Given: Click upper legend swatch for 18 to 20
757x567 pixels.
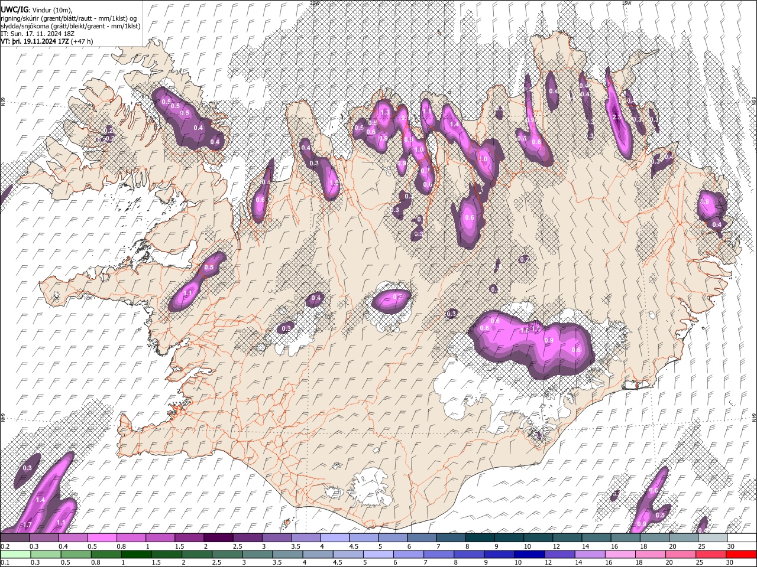Looking at the screenshot, I should (654, 538).
